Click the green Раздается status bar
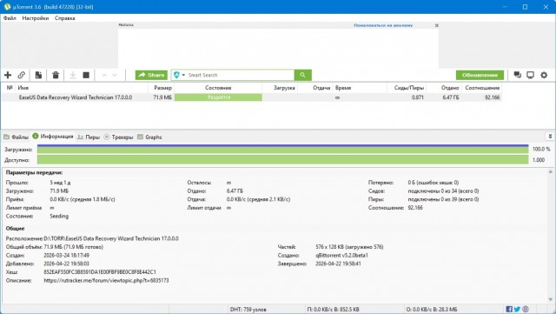Image resolution: width=556 pixels, height=314 pixels. (218, 97)
